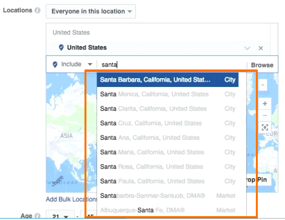Select Santa Monica, California suggestion
The width and height of the screenshot is (285, 220).
coord(168,94)
